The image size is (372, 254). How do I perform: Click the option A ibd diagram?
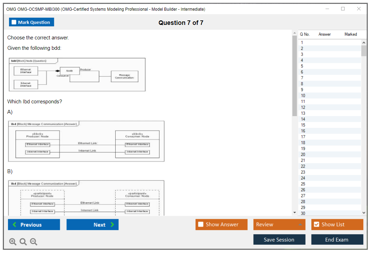86,141
